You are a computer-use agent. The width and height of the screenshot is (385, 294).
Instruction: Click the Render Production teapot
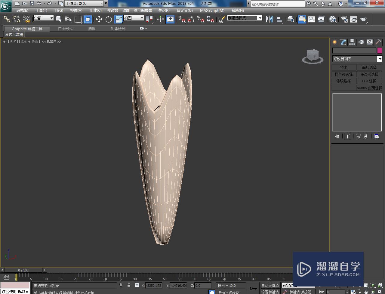click(x=364, y=19)
